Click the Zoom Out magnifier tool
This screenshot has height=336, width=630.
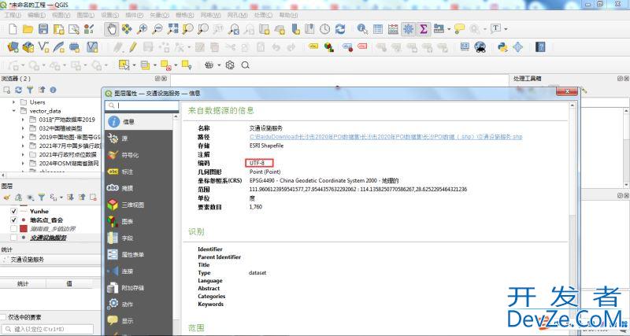tap(157, 29)
